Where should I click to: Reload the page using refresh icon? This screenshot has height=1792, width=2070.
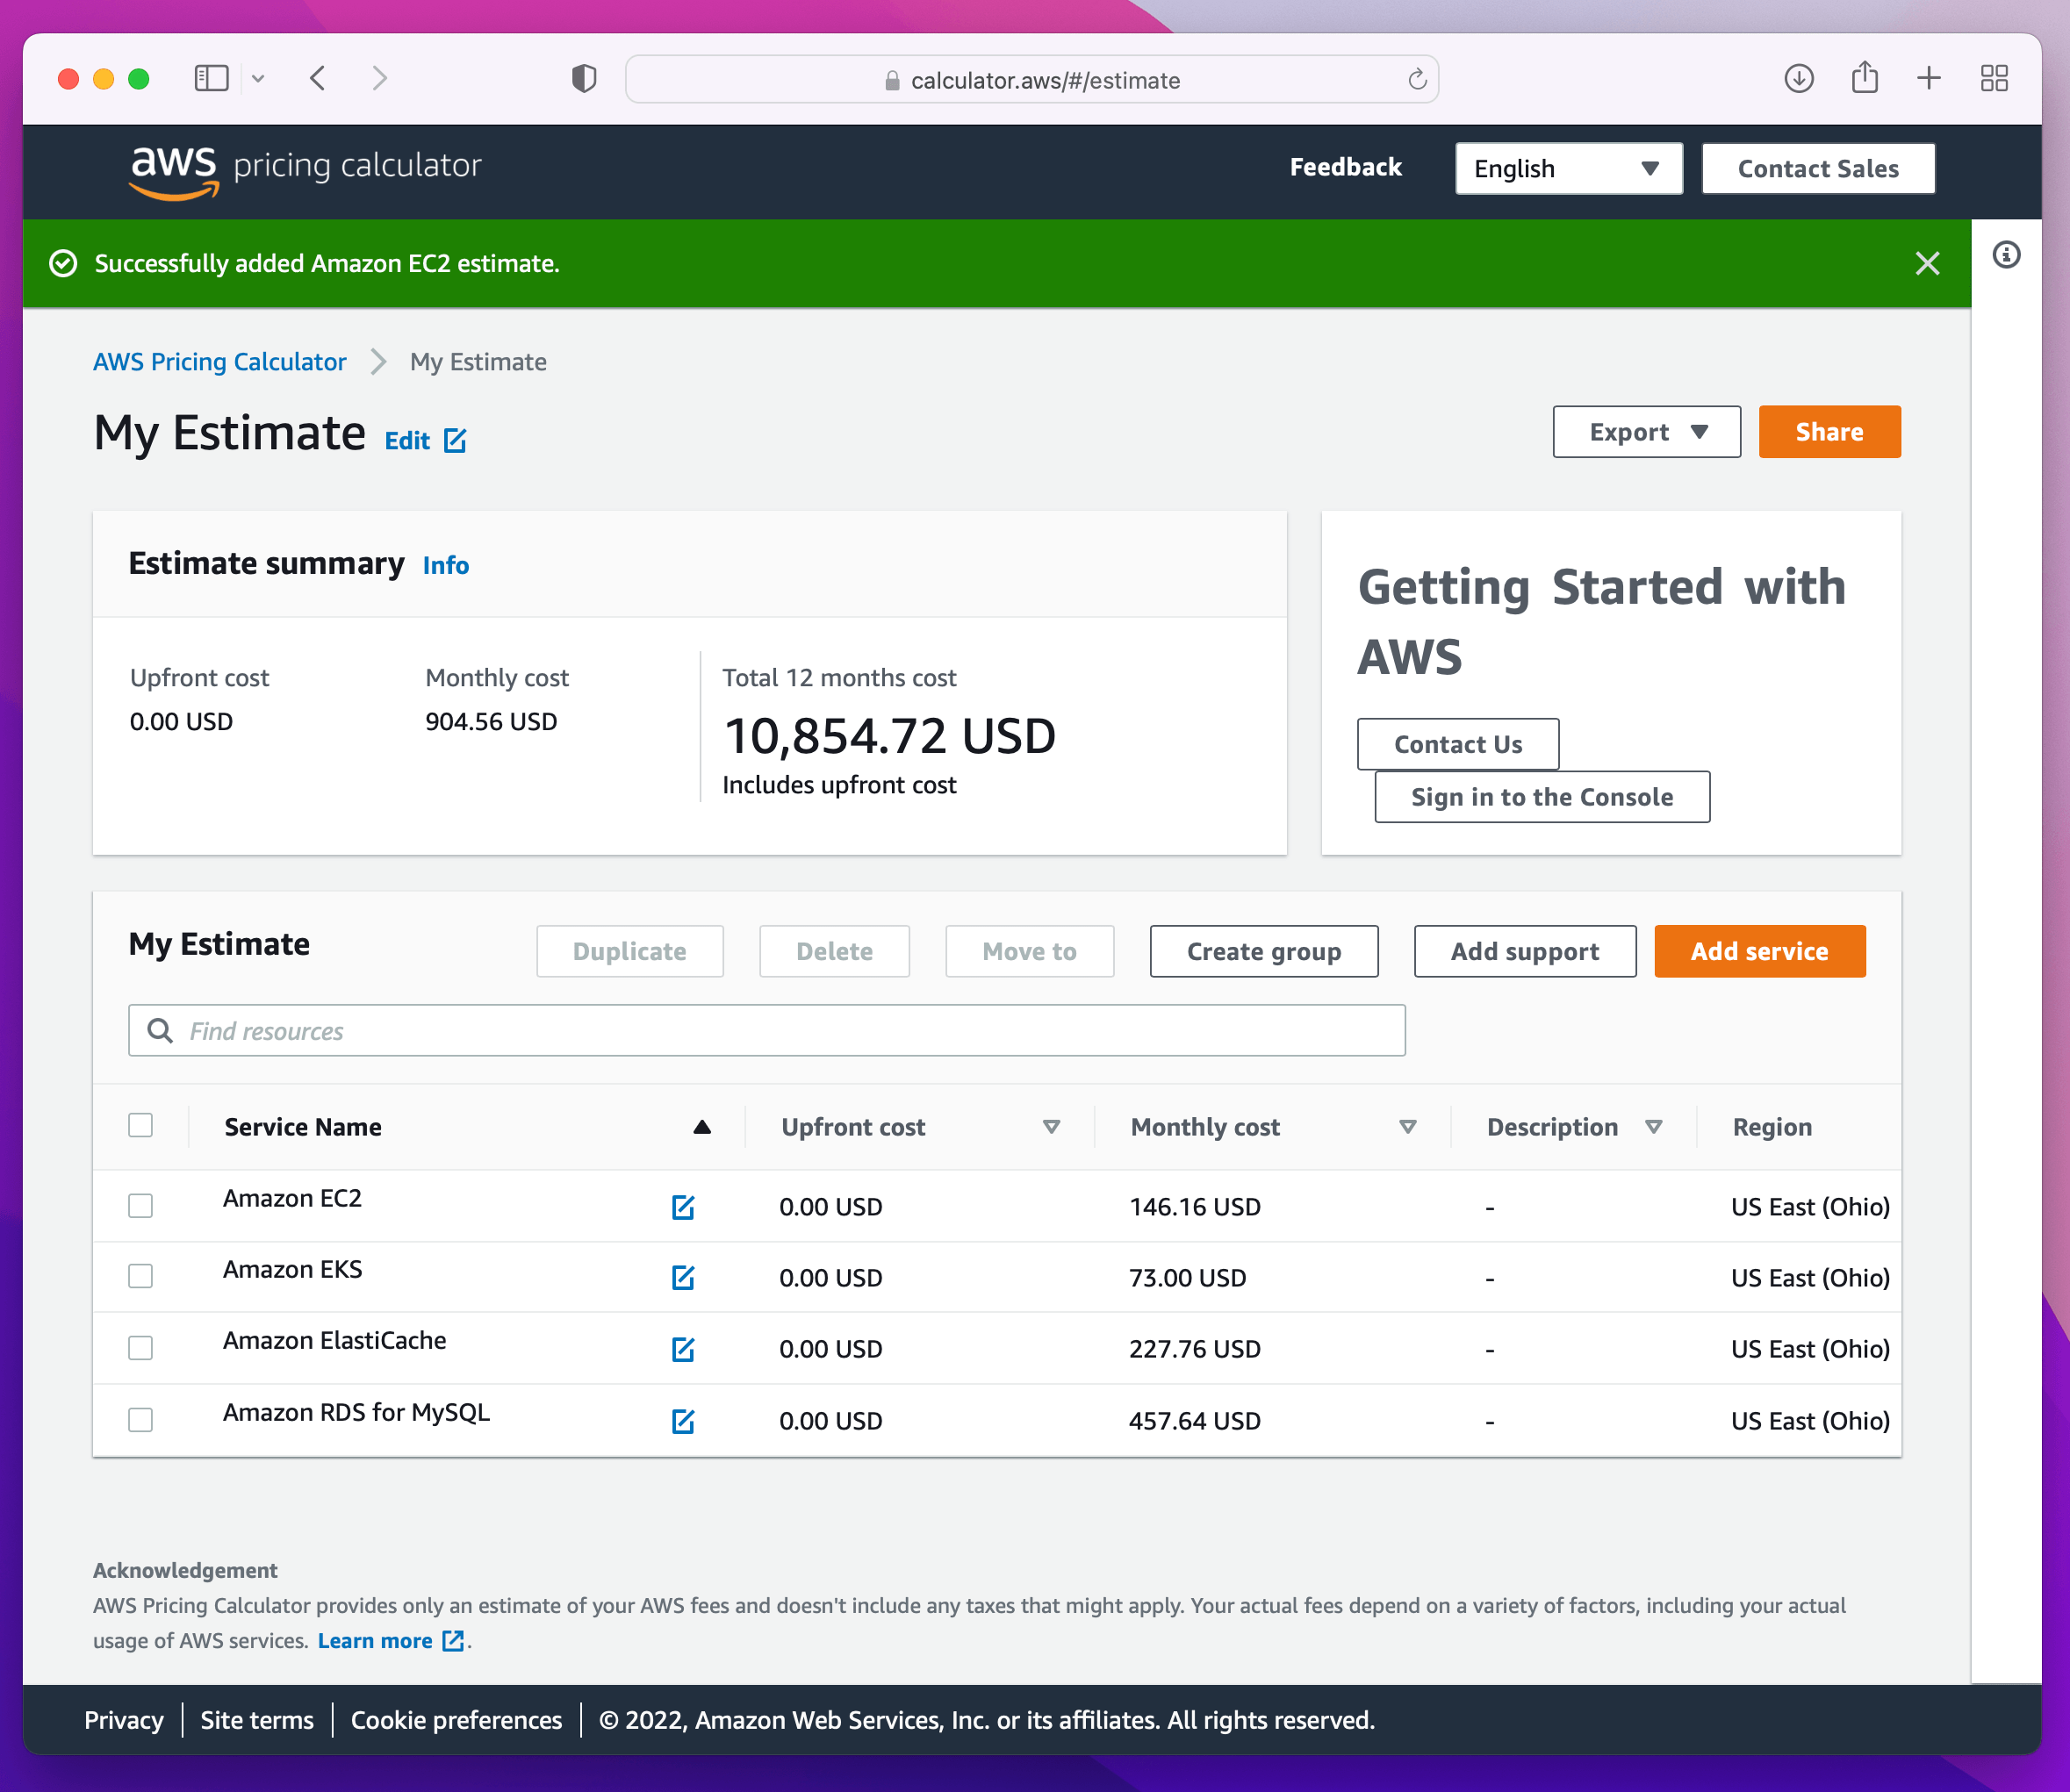point(1417,80)
